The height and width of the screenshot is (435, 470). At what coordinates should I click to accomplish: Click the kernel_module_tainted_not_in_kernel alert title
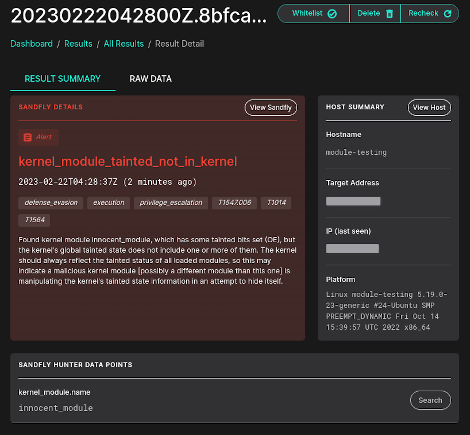(128, 161)
